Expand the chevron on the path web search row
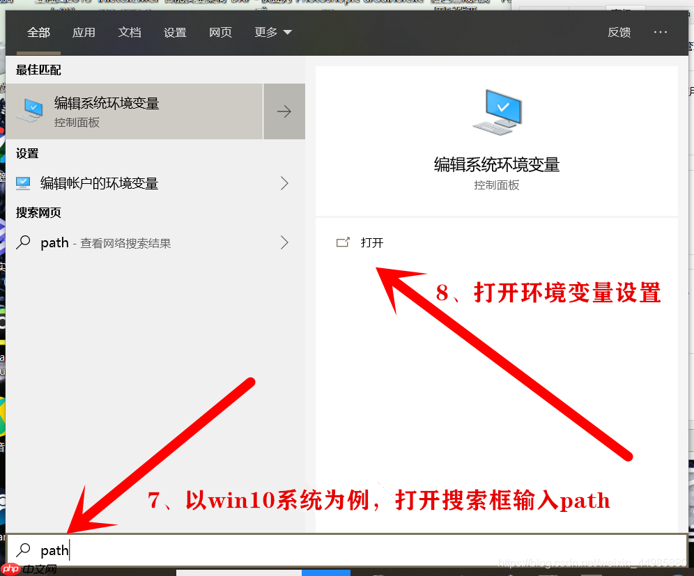This screenshot has width=694, height=576. (x=284, y=242)
